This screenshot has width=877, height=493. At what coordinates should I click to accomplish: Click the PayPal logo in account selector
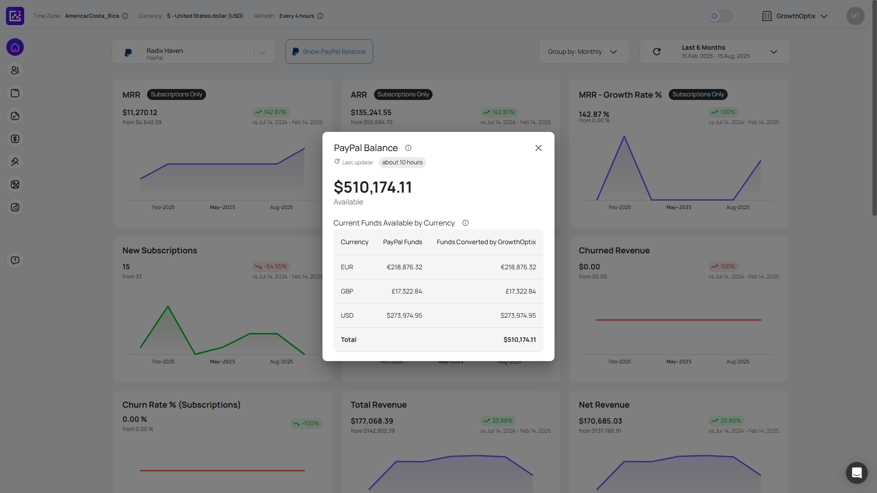pos(128,53)
